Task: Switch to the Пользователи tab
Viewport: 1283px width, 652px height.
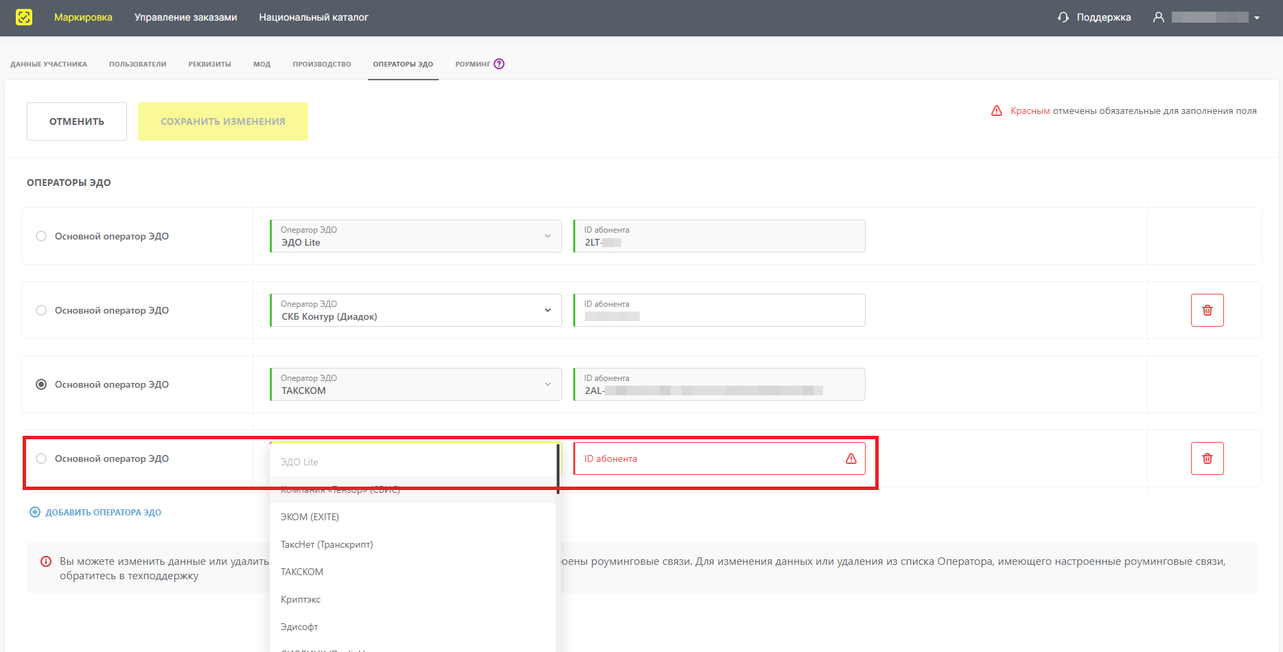Action: point(137,64)
